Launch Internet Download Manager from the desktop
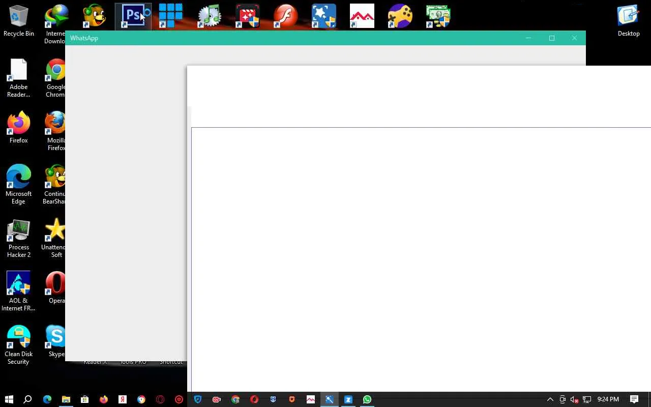651x407 pixels. coord(56,24)
